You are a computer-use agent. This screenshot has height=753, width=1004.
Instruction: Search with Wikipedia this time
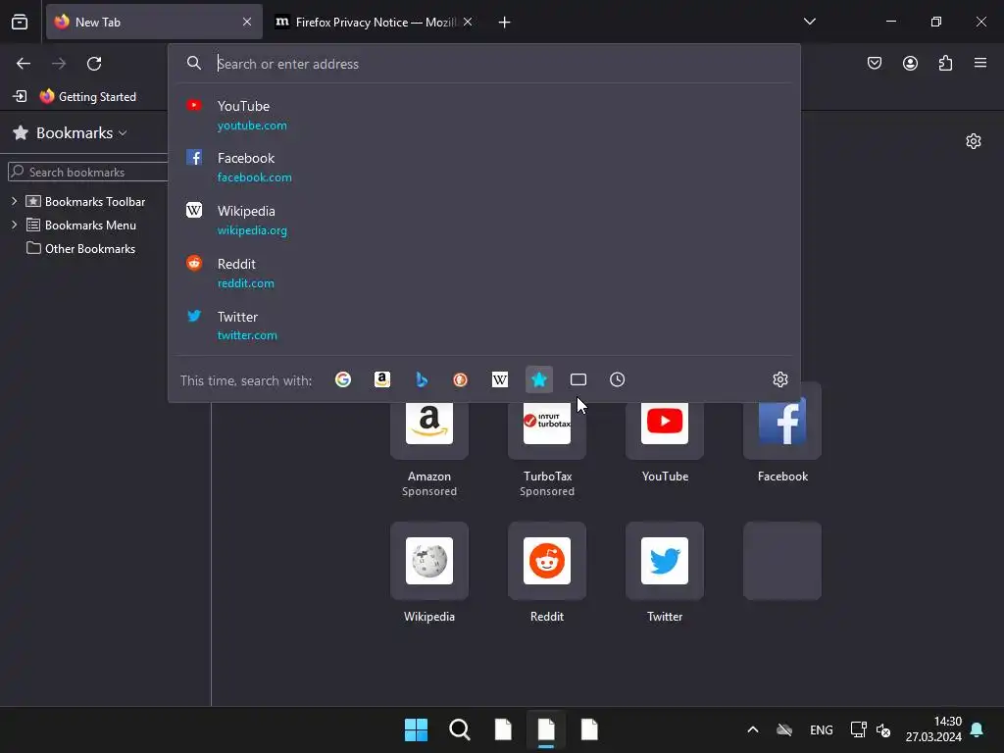click(x=499, y=379)
